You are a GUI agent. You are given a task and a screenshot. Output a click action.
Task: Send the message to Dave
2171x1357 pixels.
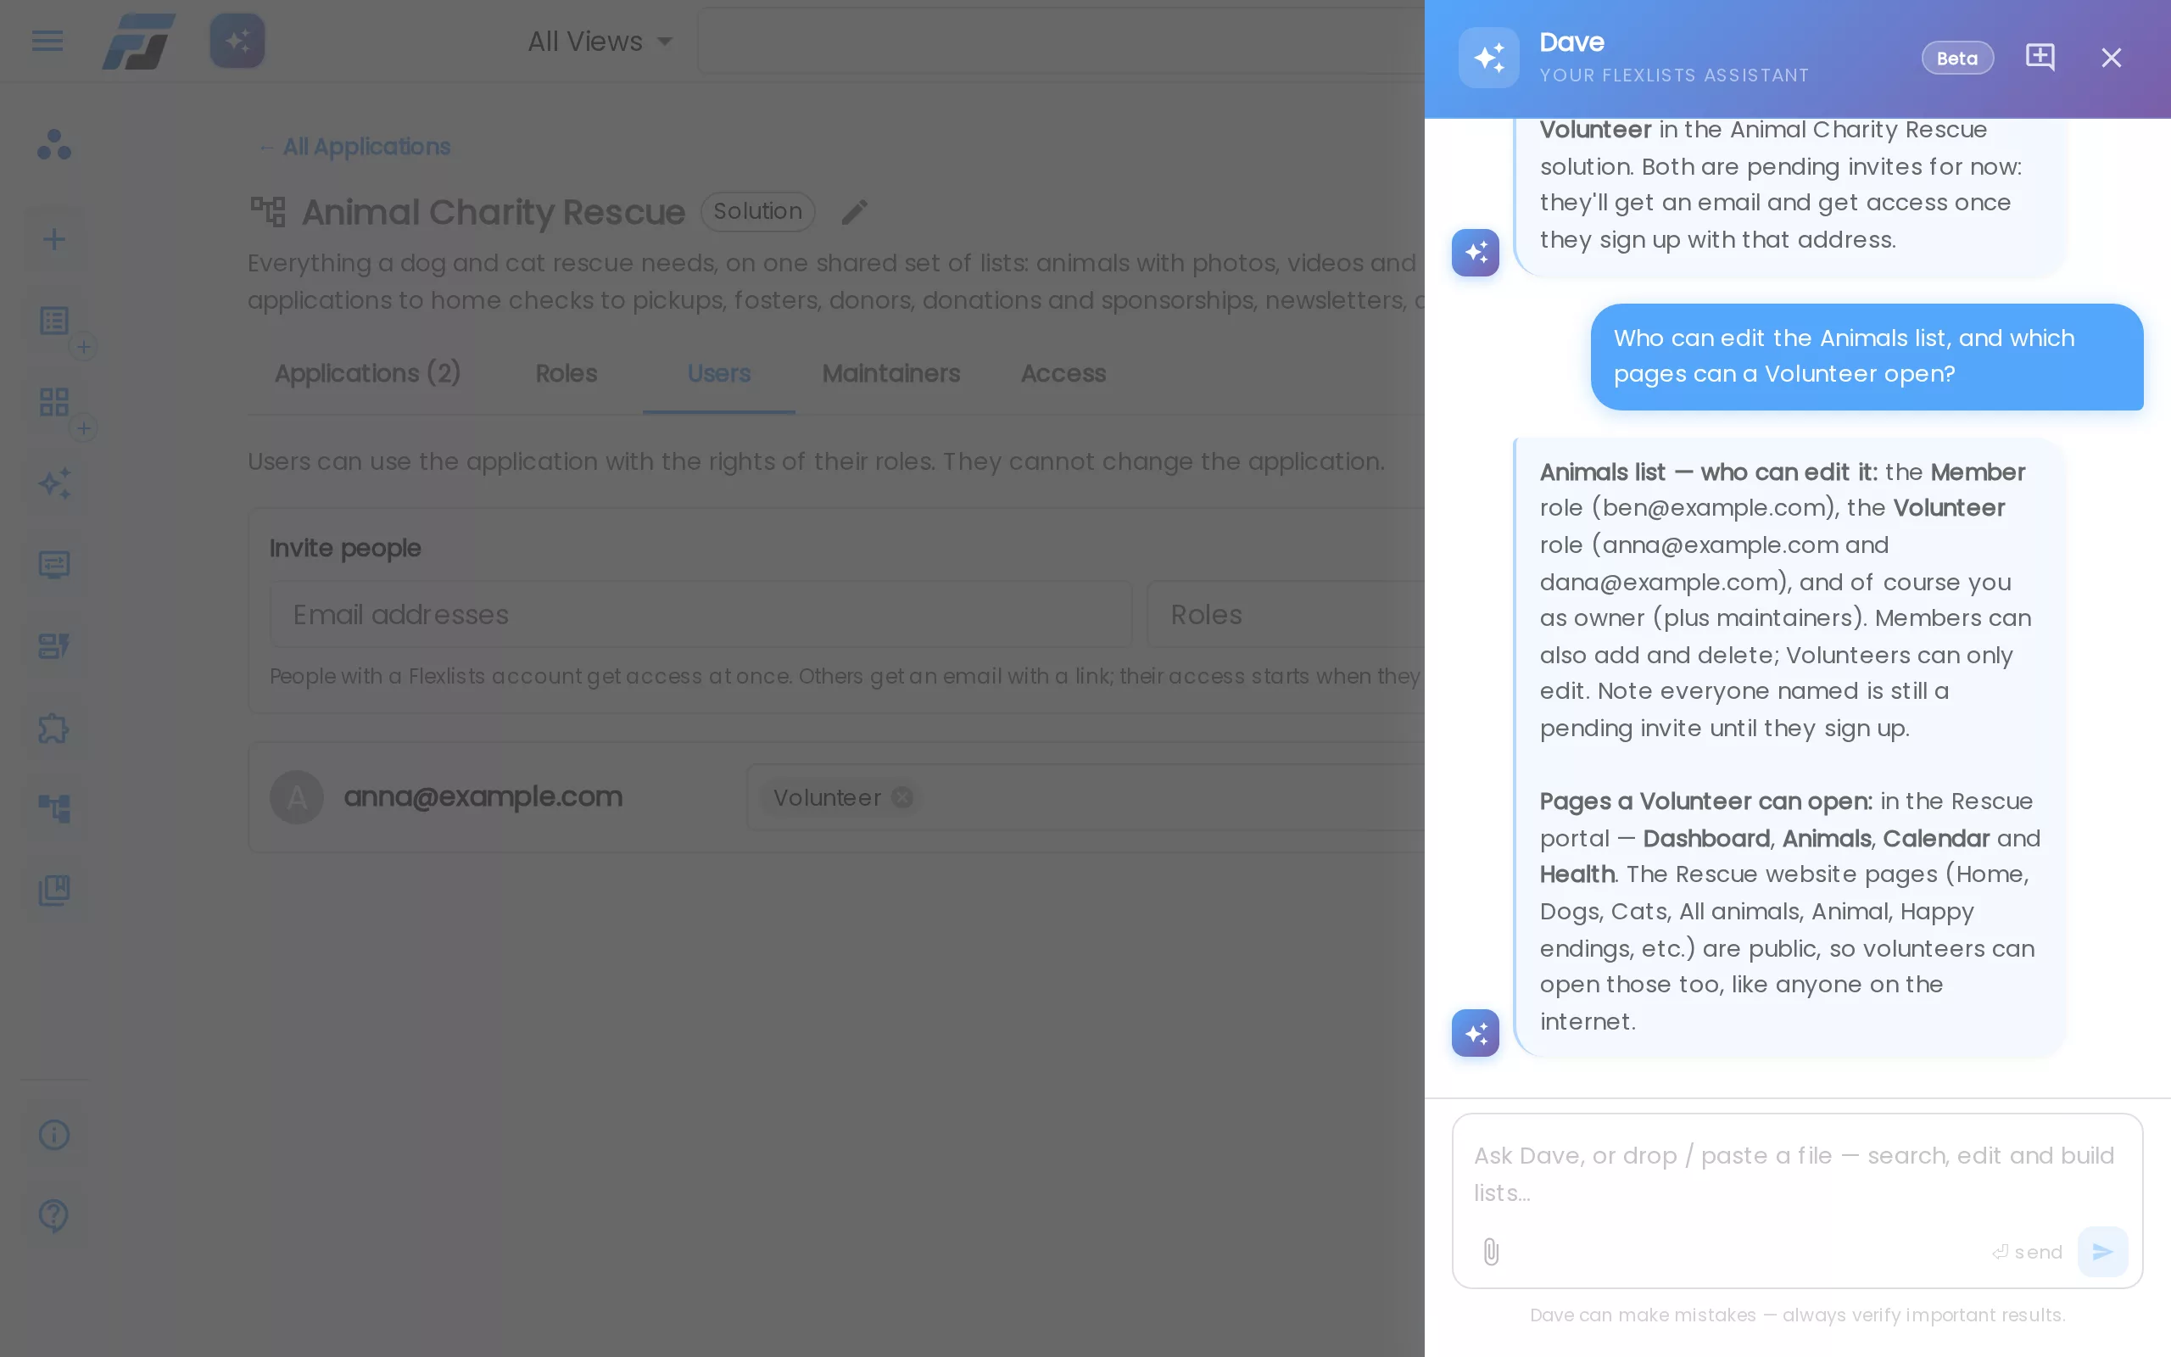[x=2103, y=1252]
